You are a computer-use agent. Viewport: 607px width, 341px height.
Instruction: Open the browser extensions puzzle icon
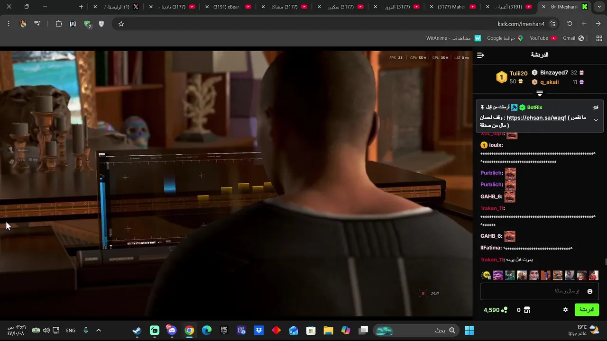tap(59, 24)
